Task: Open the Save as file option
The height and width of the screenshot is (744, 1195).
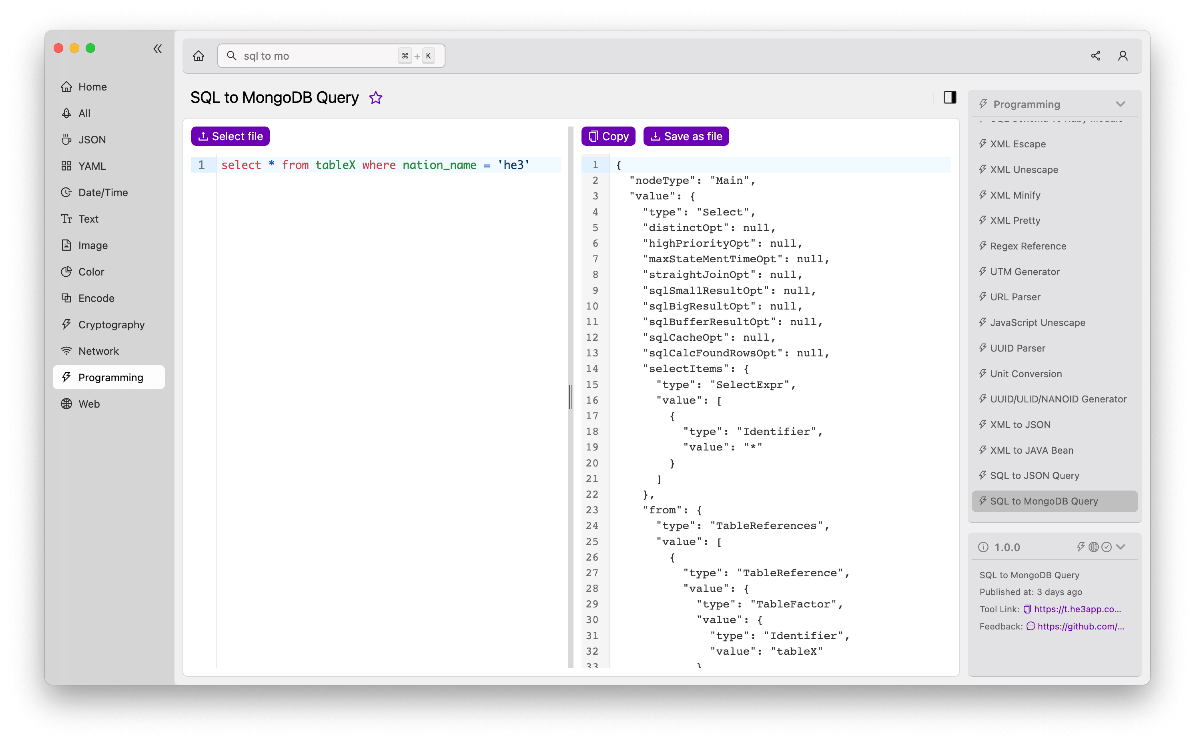Action: pyautogui.click(x=684, y=135)
